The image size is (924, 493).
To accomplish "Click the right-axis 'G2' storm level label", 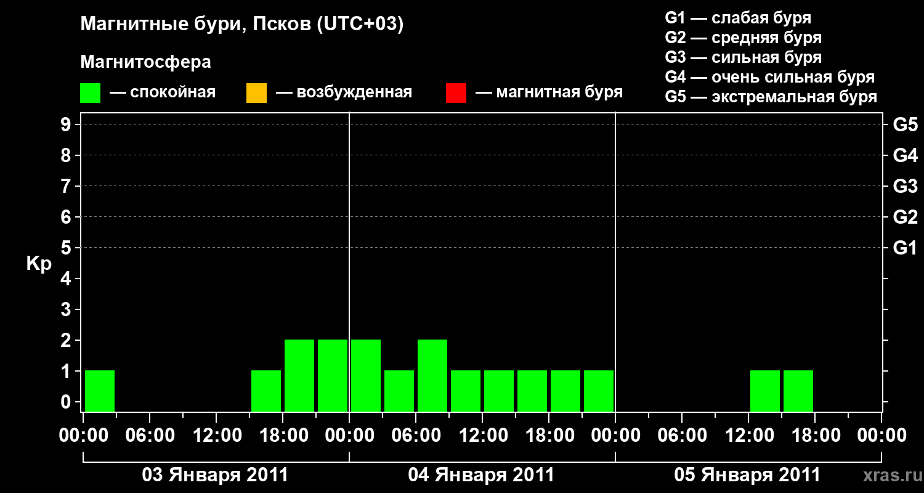I will coord(906,218).
